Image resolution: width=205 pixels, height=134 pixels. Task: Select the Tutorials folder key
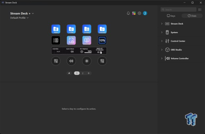pos(102,29)
